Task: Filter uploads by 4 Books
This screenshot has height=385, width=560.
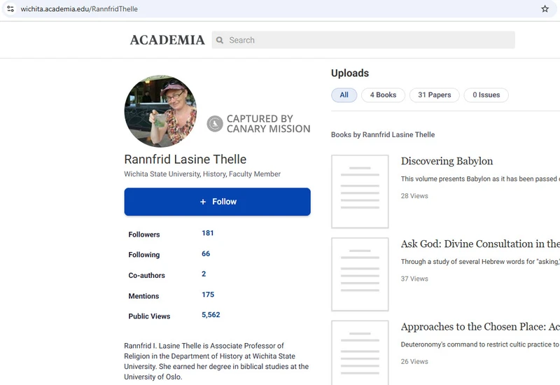Action: (x=383, y=95)
